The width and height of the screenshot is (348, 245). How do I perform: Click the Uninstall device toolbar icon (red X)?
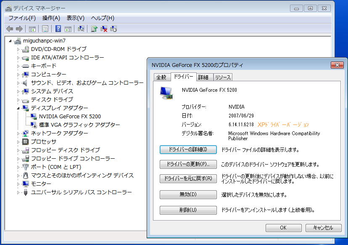(104, 29)
